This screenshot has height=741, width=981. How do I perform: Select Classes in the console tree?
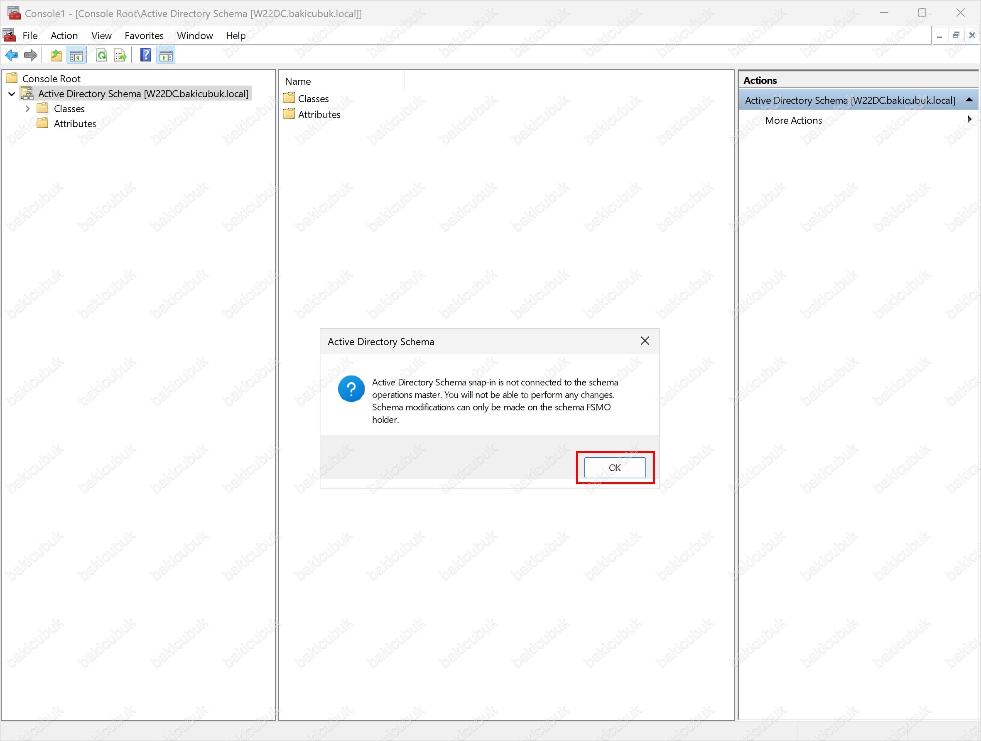pos(69,109)
